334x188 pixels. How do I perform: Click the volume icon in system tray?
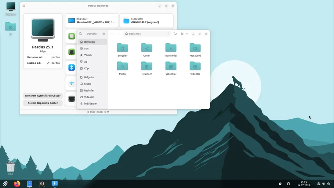click(x=324, y=184)
